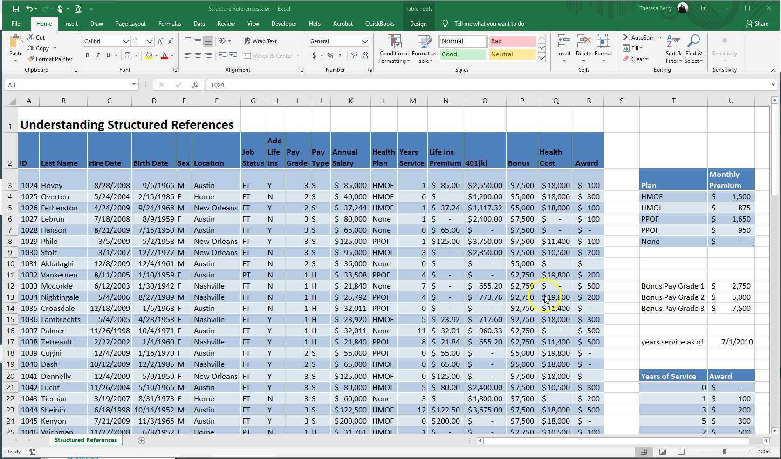Open Conditional Formatting options
The height and width of the screenshot is (459, 781).
click(394, 49)
